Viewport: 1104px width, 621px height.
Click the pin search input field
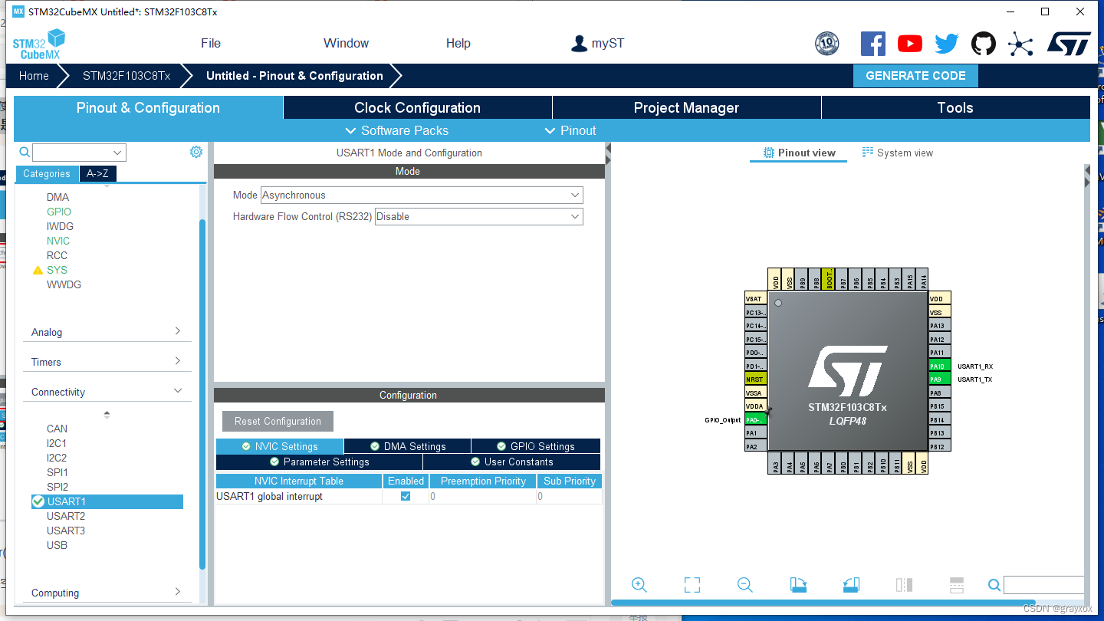pos(1043,586)
